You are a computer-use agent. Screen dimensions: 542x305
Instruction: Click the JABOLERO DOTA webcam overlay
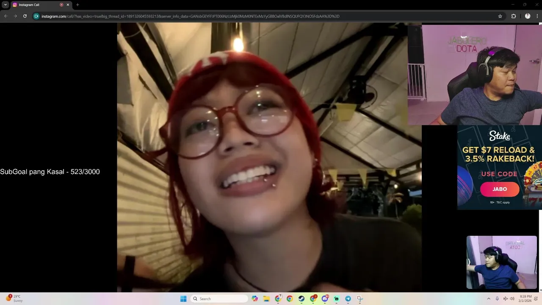pos(475,75)
